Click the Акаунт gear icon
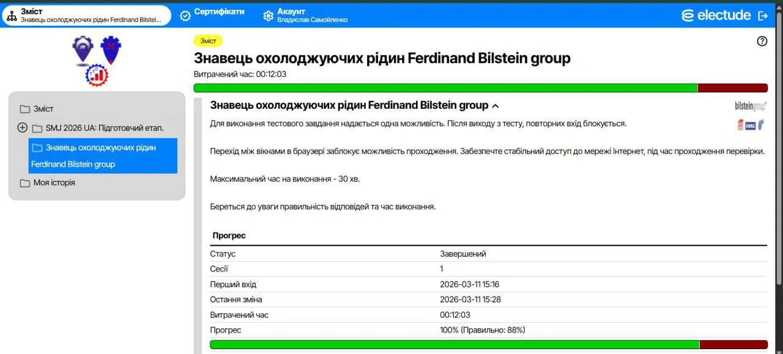The width and height of the screenshot is (783, 354). pos(268,16)
